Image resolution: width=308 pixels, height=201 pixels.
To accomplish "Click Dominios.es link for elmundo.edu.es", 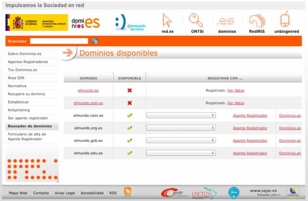I will (x=290, y=153).
